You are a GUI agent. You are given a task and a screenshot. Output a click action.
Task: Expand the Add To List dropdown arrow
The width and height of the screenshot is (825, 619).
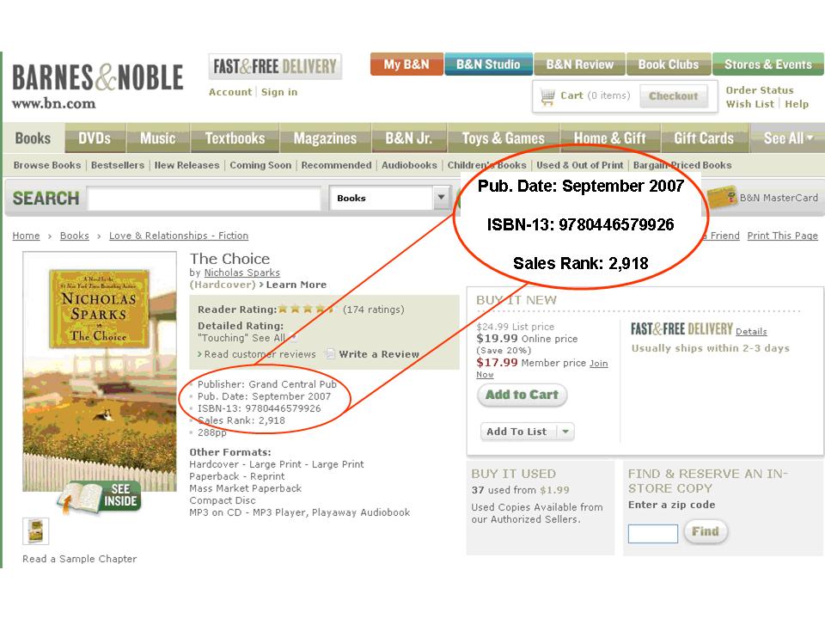[565, 432]
